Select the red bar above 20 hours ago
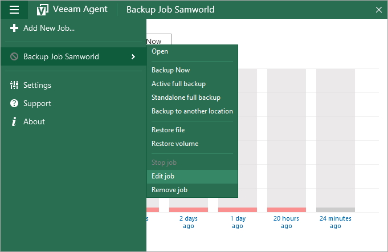Viewport: 388px width, 252px height. (287, 210)
